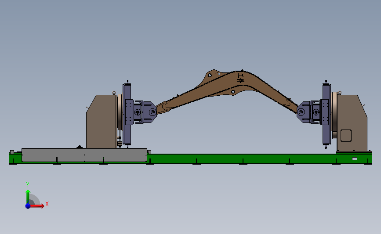Click the rectangular access panel on right housing
Viewport: 381px width, 234px height.
coord(346,136)
